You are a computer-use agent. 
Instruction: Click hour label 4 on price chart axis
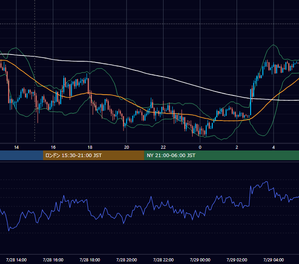(x=273, y=147)
